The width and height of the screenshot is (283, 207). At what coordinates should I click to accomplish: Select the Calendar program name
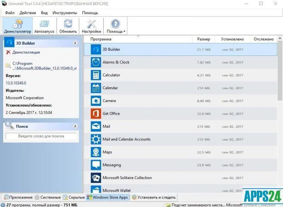pos(110,88)
